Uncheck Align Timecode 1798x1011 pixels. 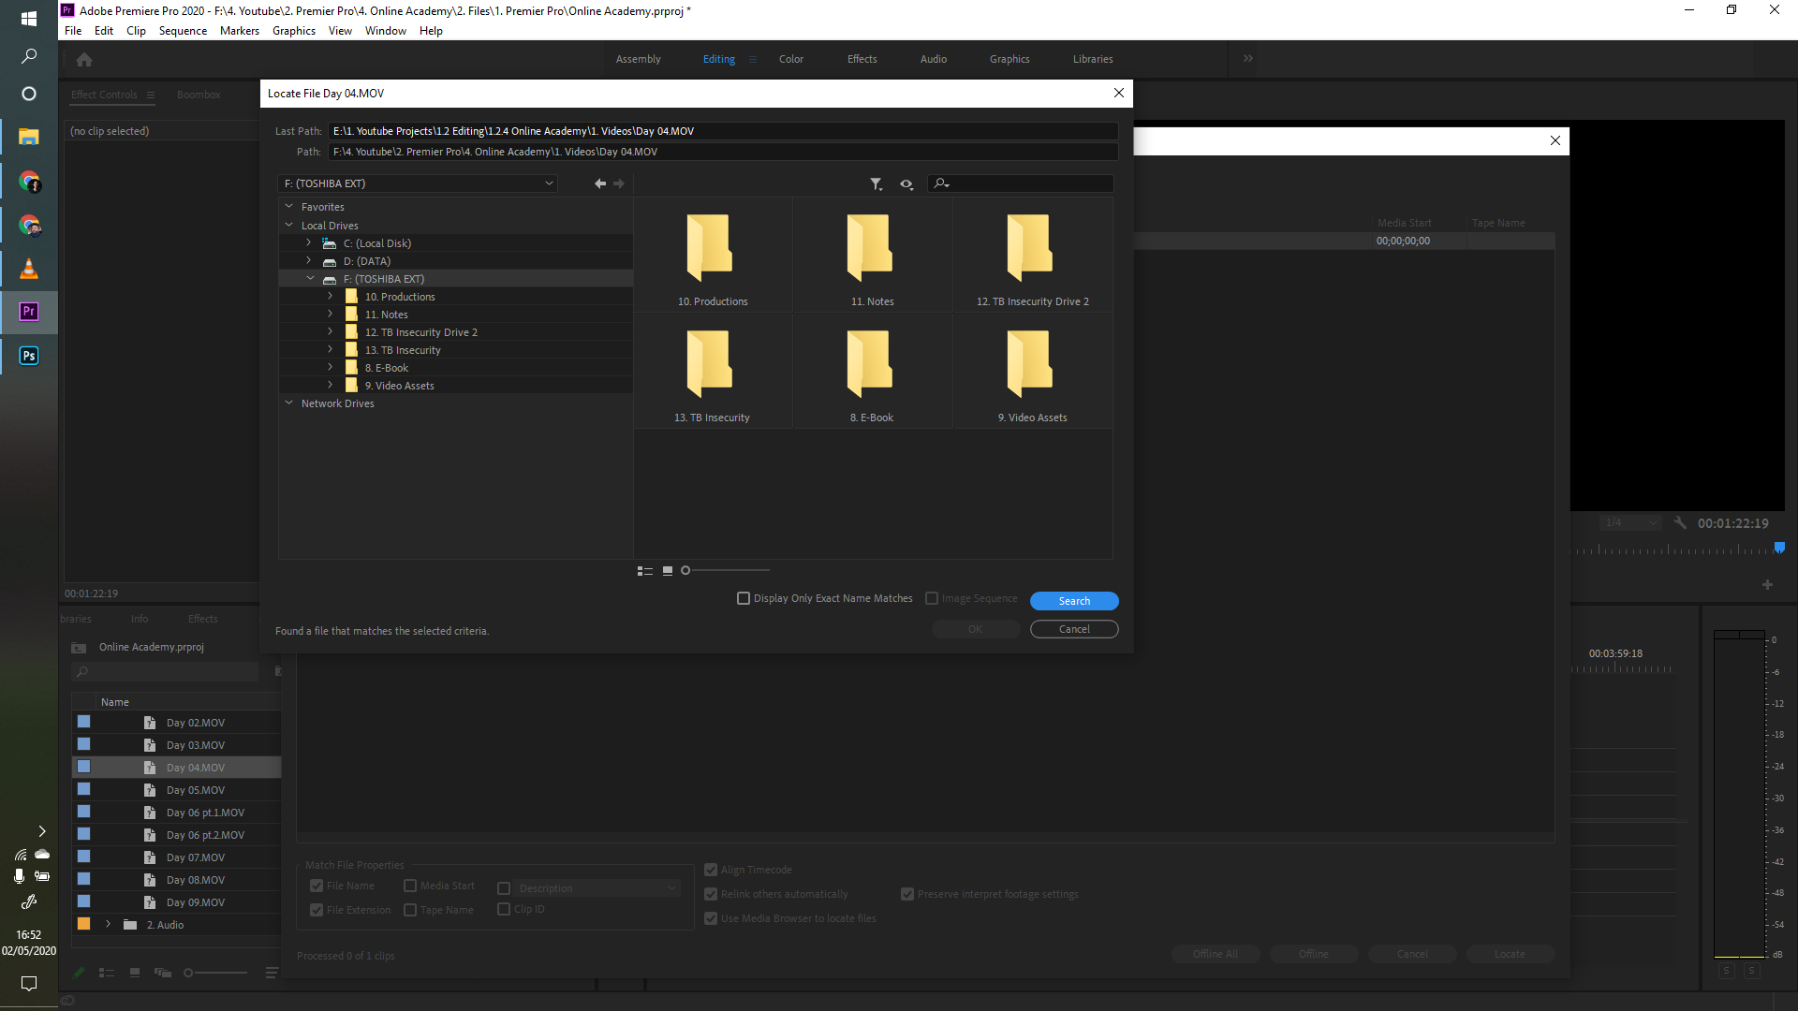(x=711, y=870)
